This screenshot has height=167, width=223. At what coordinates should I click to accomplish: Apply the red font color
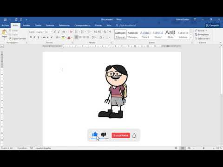[x=69, y=37]
